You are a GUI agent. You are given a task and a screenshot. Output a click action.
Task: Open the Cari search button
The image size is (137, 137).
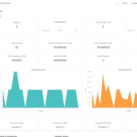[125, 3]
